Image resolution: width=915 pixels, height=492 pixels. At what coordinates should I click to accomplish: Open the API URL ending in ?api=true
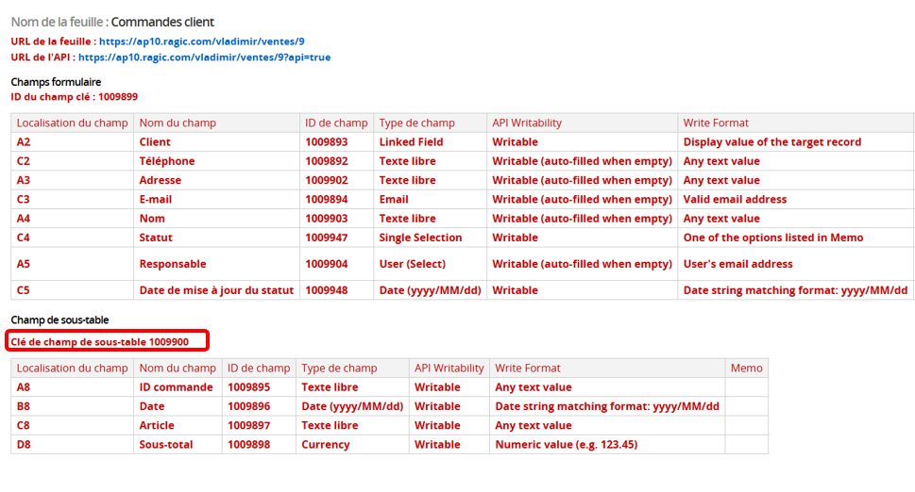(204, 57)
